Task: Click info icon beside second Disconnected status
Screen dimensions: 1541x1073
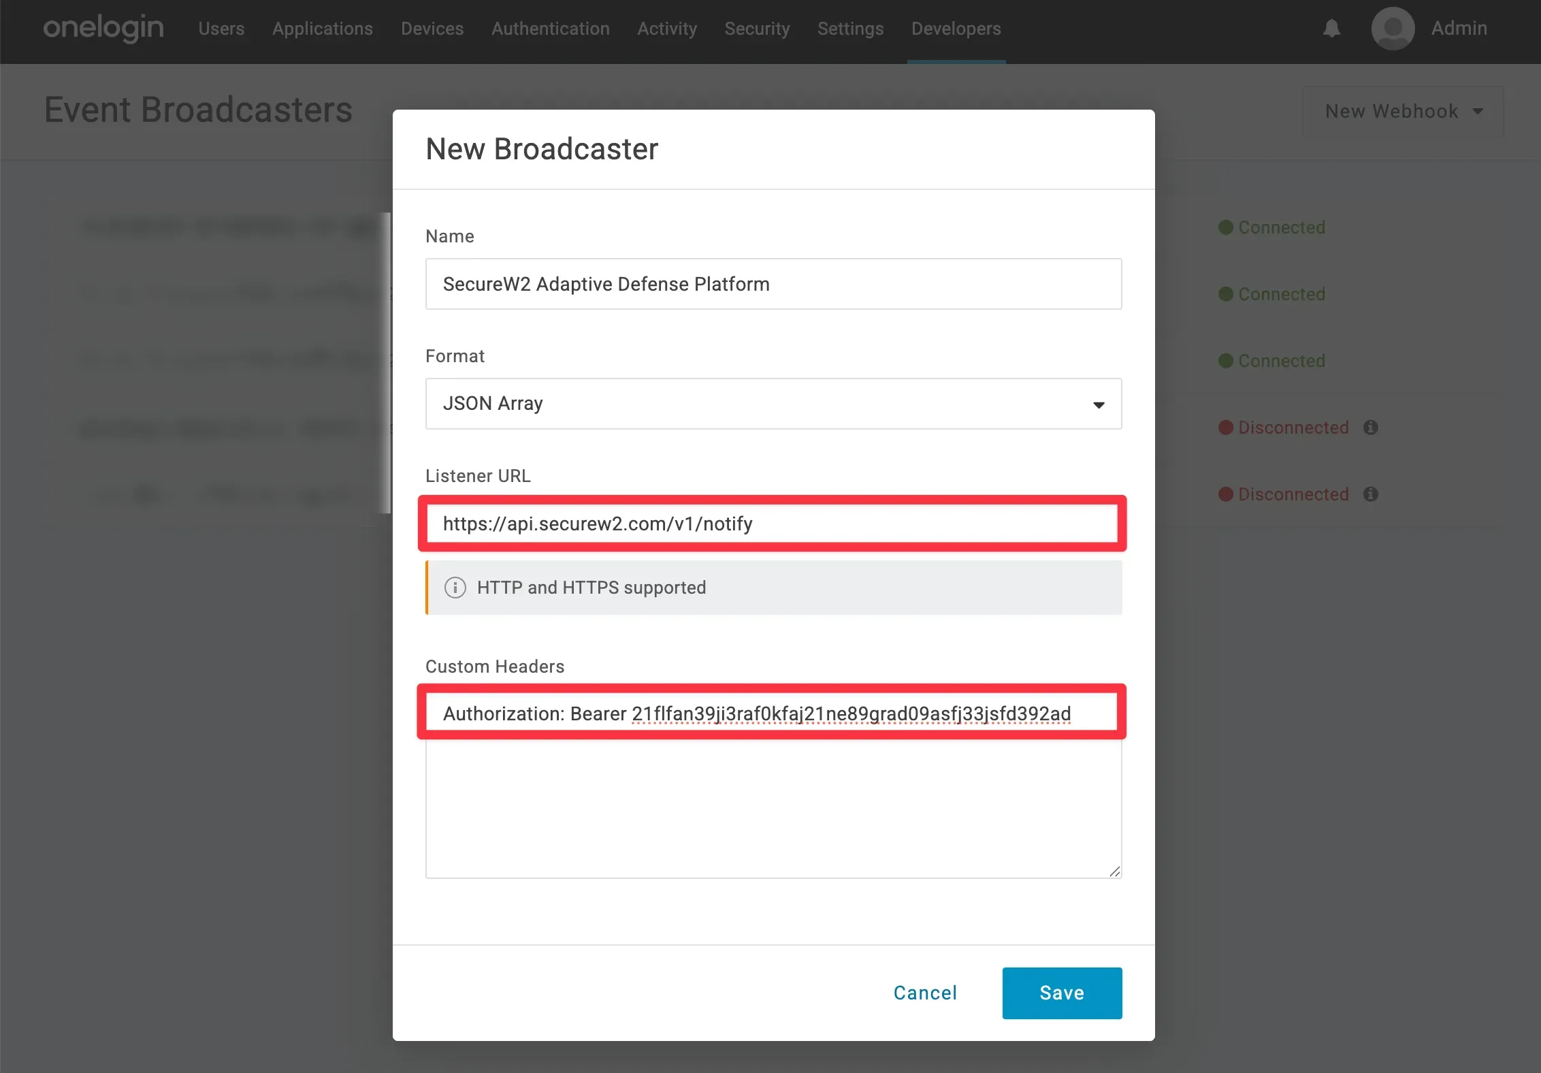Action: 1371,494
